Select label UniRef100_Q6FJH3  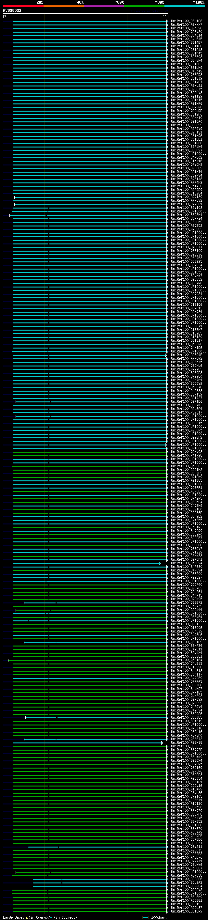tap(187, 473)
